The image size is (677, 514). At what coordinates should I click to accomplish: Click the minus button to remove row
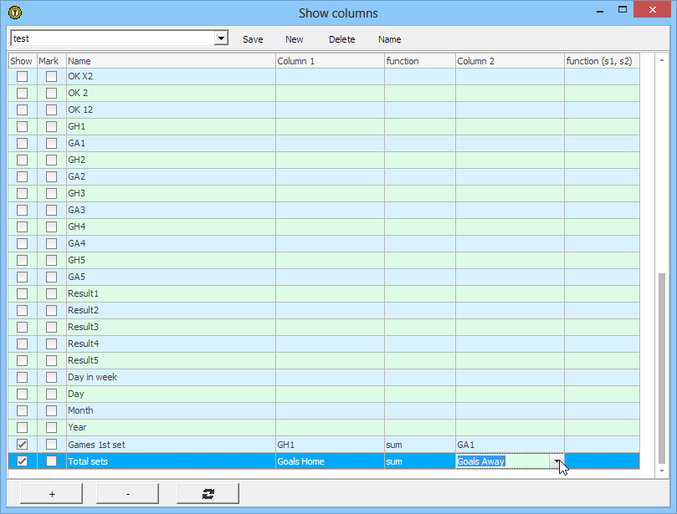click(x=127, y=494)
